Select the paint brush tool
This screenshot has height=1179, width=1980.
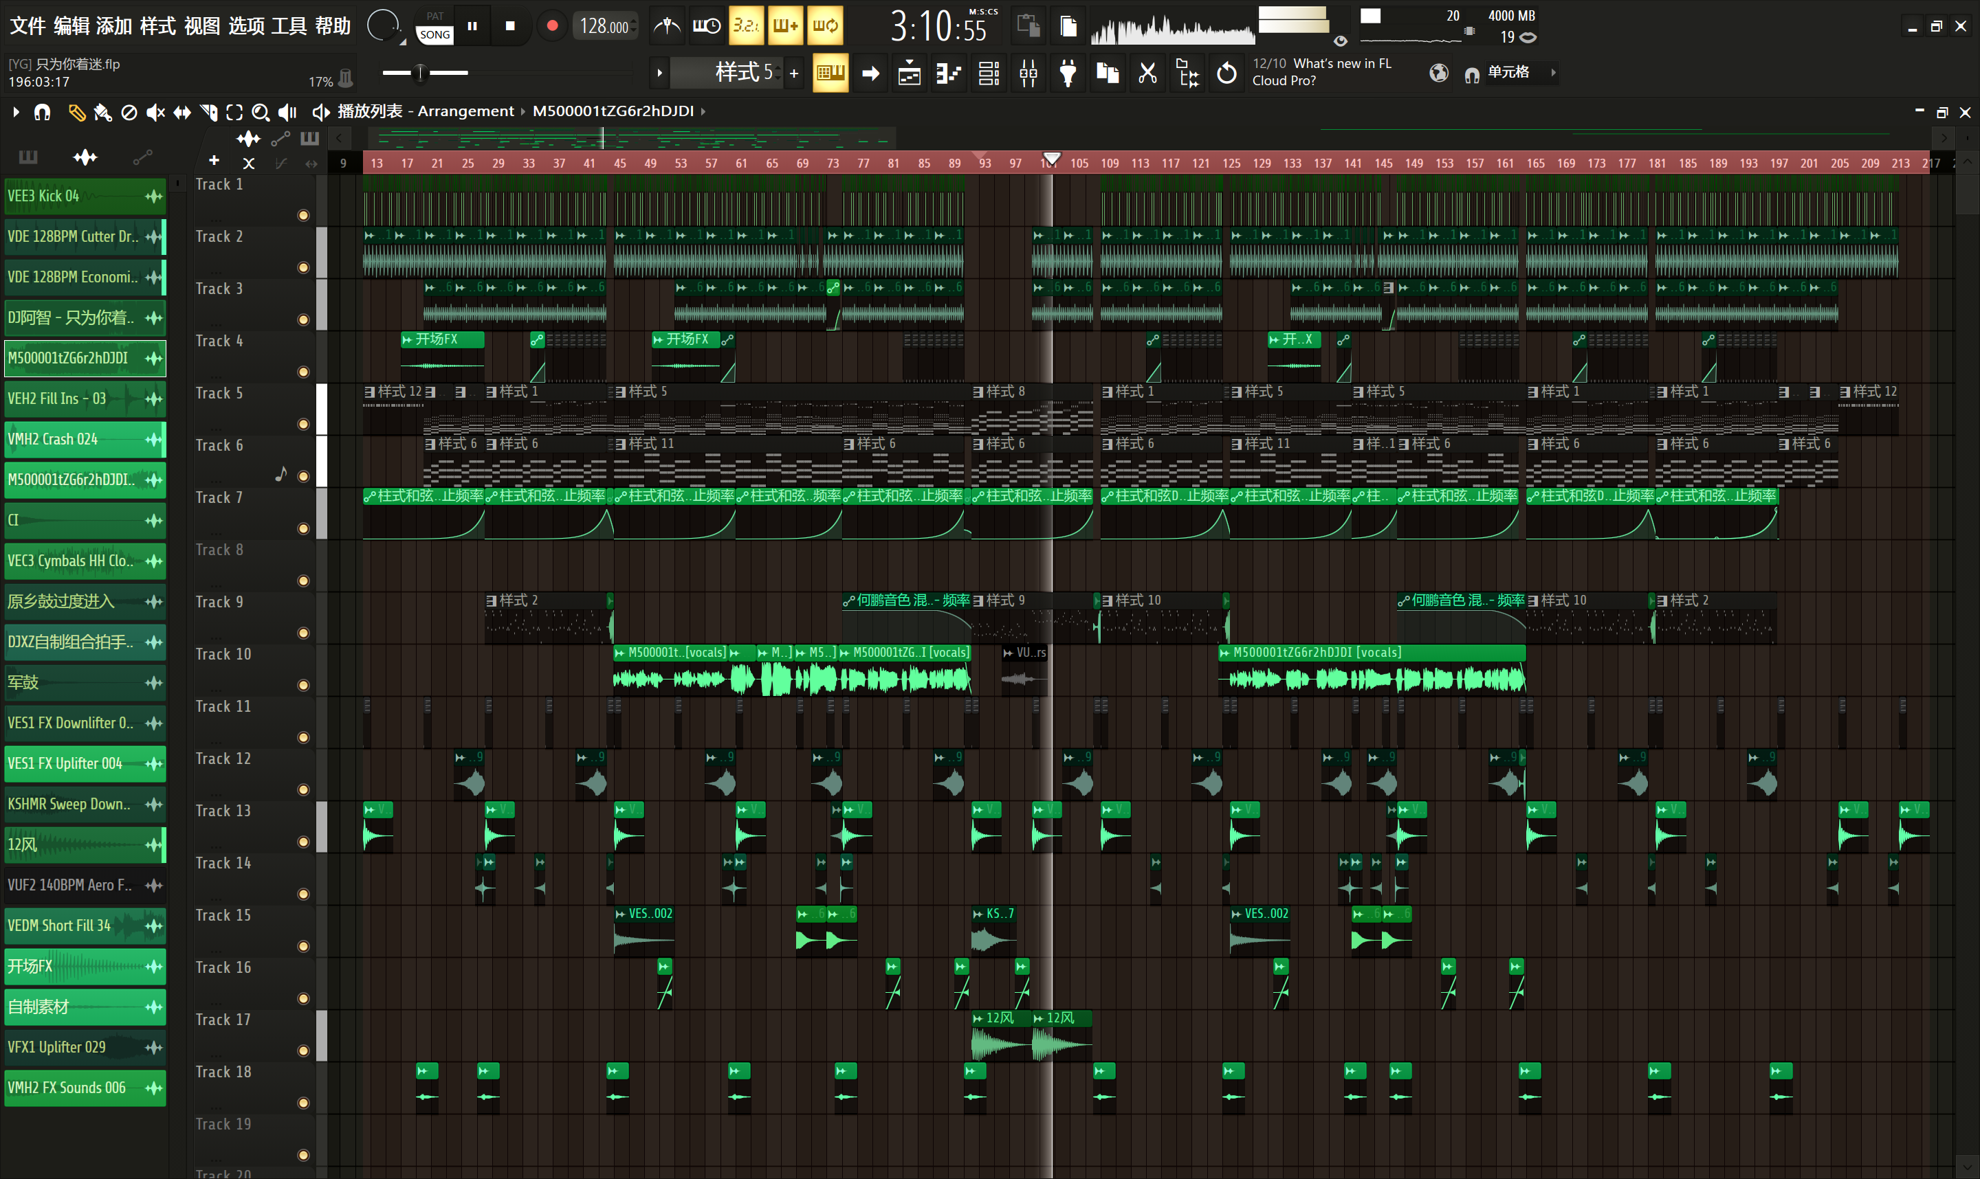pos(102,112)
